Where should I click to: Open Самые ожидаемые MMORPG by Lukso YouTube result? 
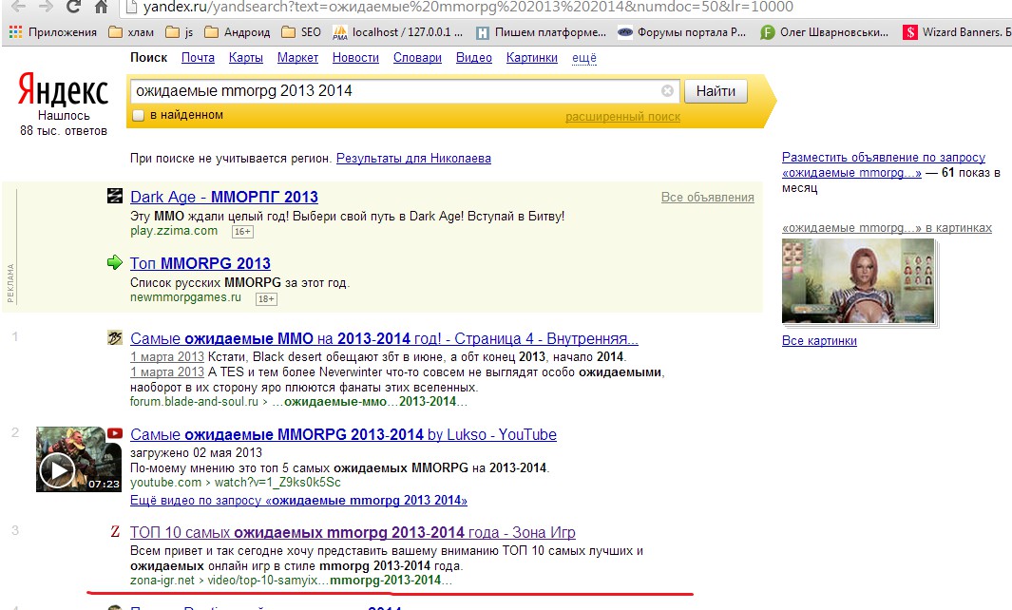[x=343, y=434]
